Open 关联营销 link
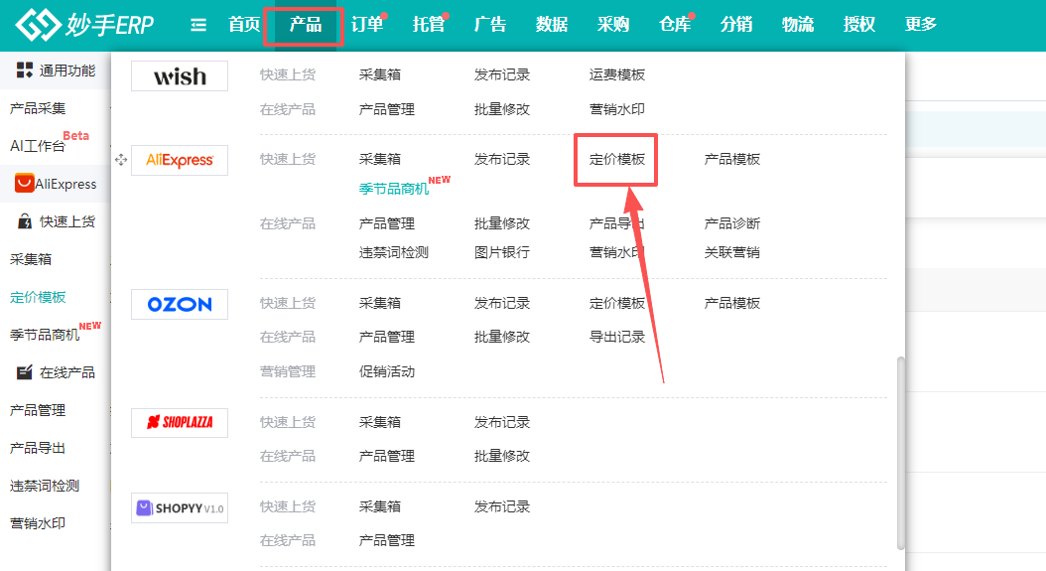Screen dimensions: 1046x571 coord(732,252)
